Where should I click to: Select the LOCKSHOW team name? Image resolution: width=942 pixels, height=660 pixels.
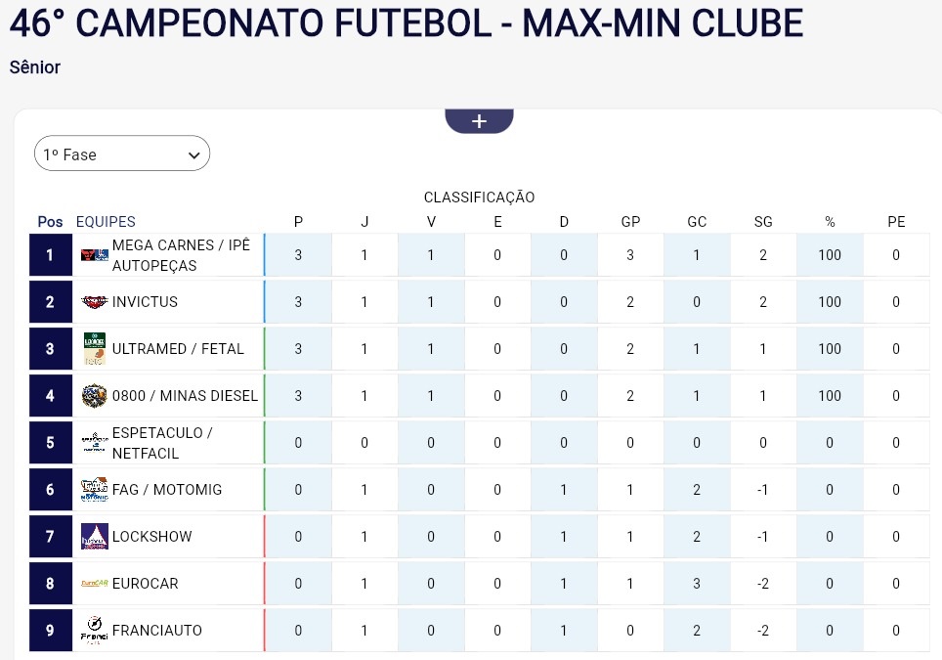click(x=152, y=537)
